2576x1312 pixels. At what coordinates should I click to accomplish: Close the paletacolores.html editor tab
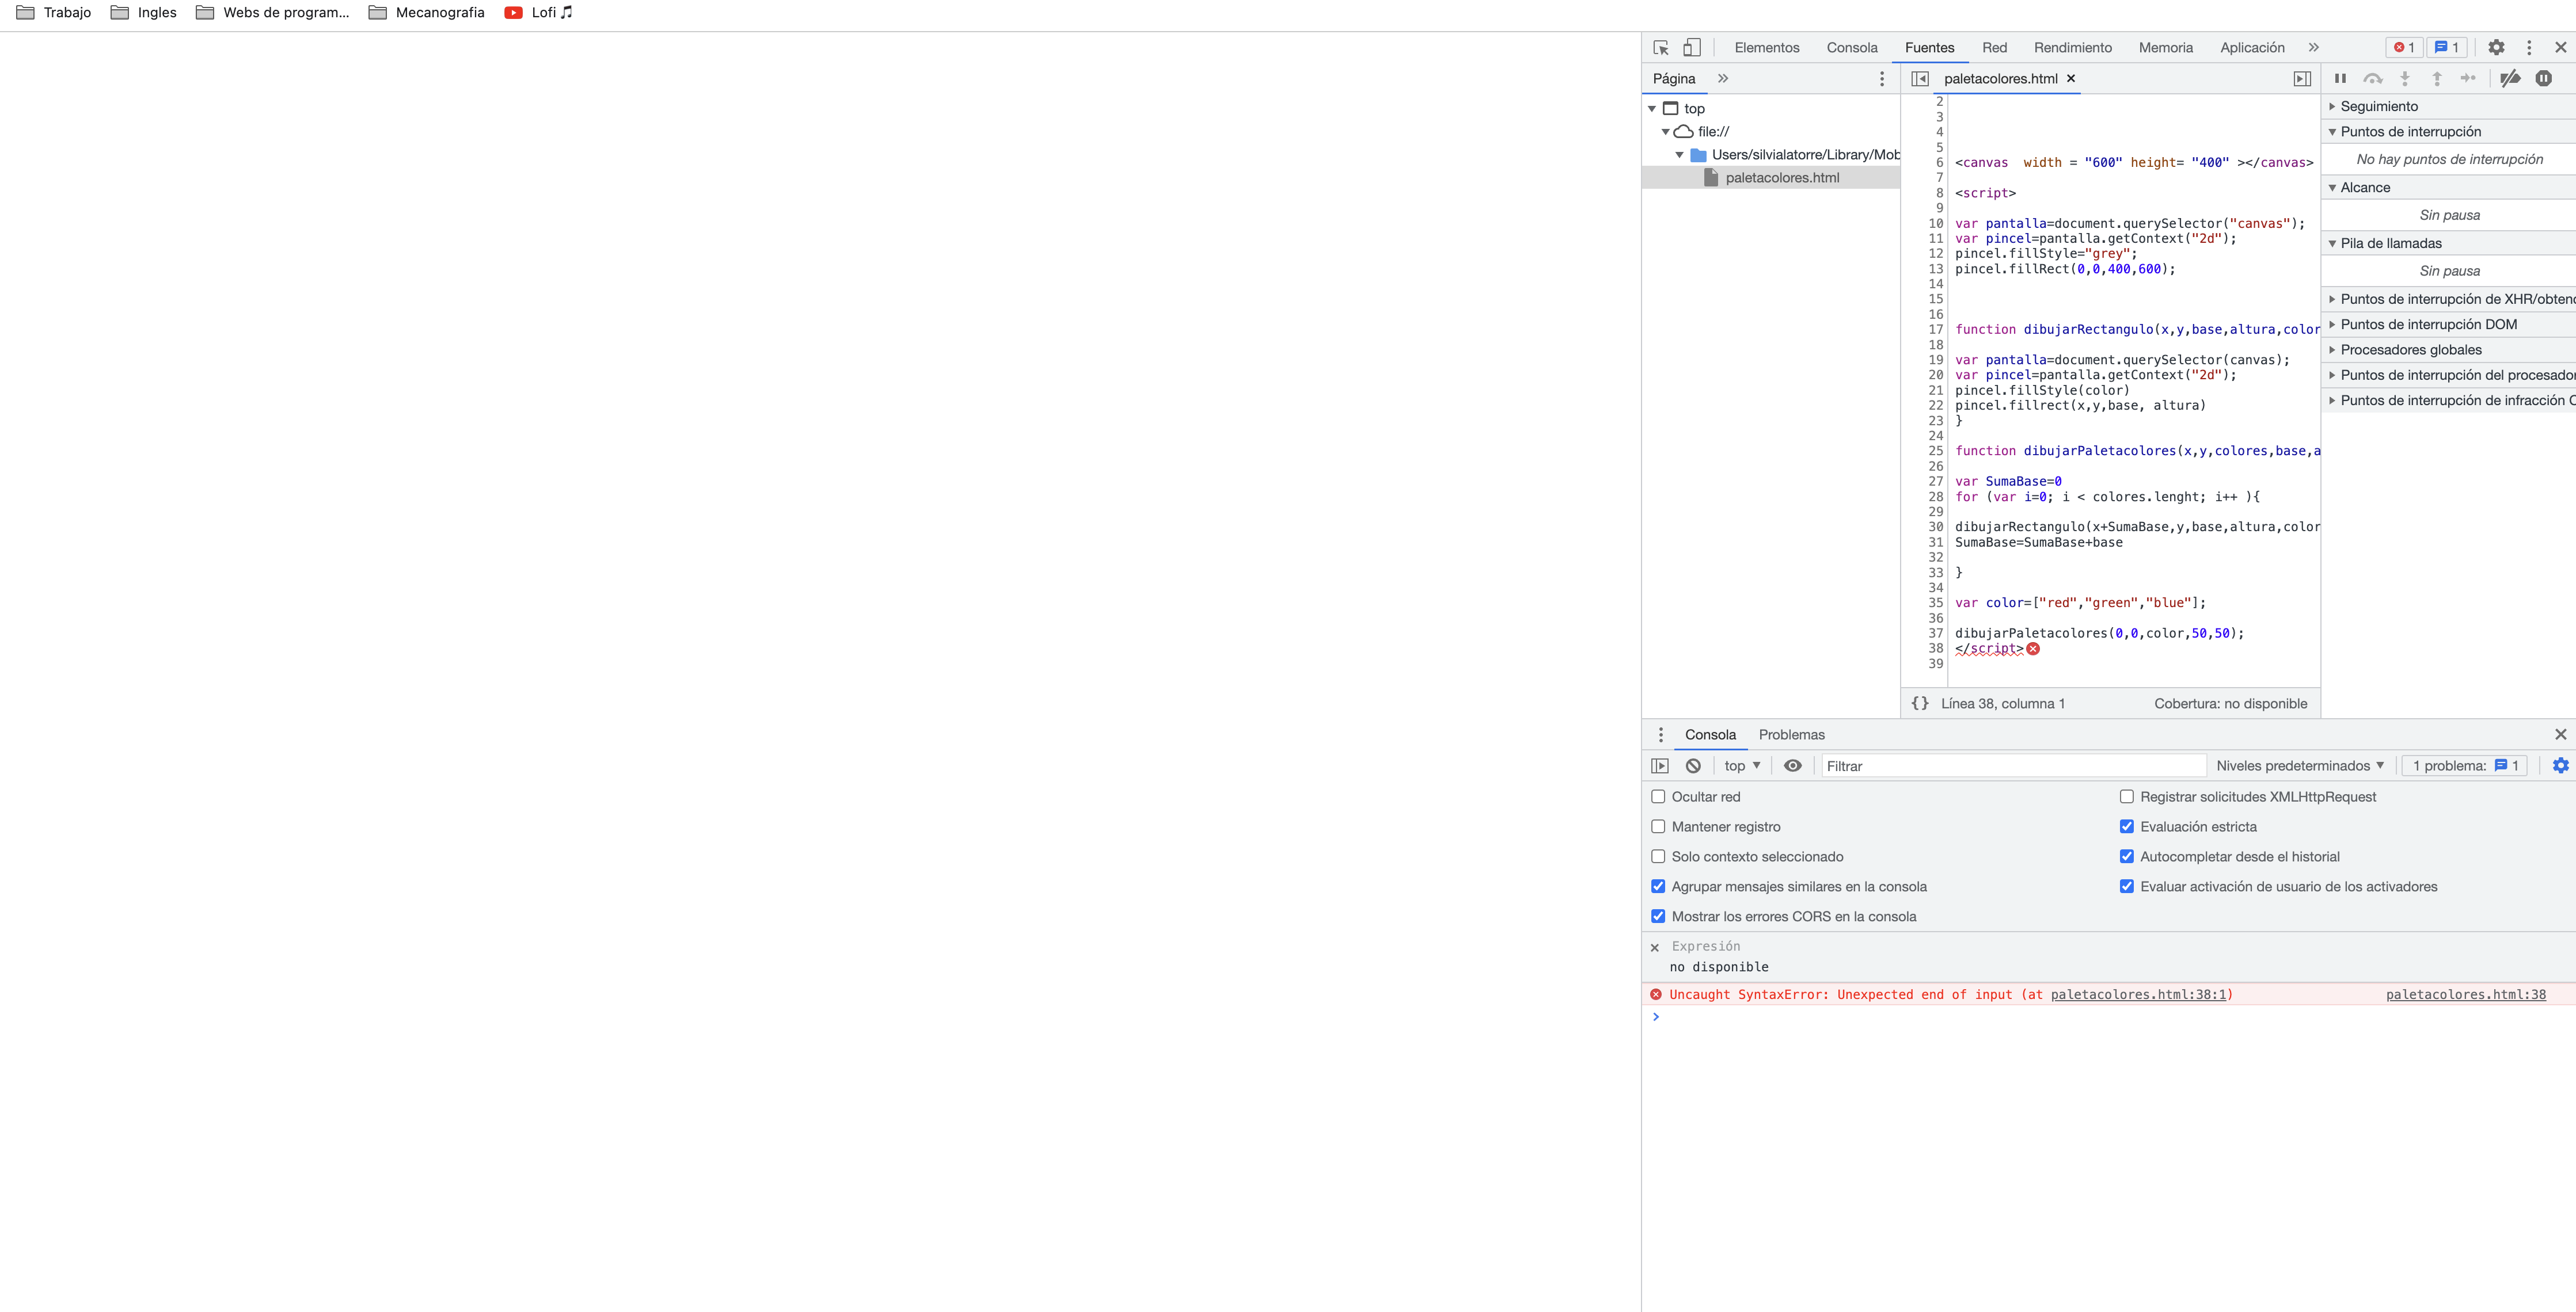2071,78
